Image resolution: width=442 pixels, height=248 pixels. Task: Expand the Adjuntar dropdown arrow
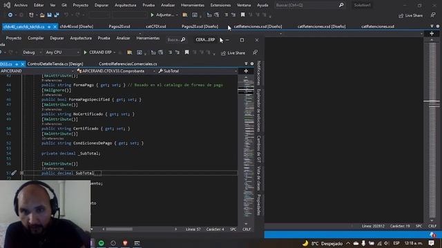click(177, 15)
